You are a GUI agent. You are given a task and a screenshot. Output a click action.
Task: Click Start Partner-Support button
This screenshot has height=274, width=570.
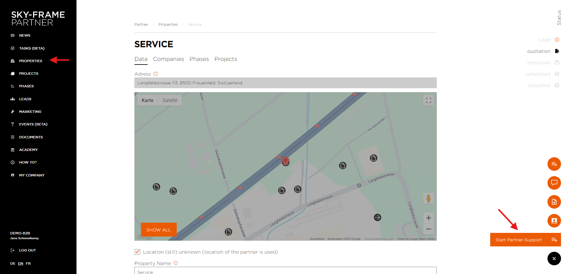click(x=526, y=240)
